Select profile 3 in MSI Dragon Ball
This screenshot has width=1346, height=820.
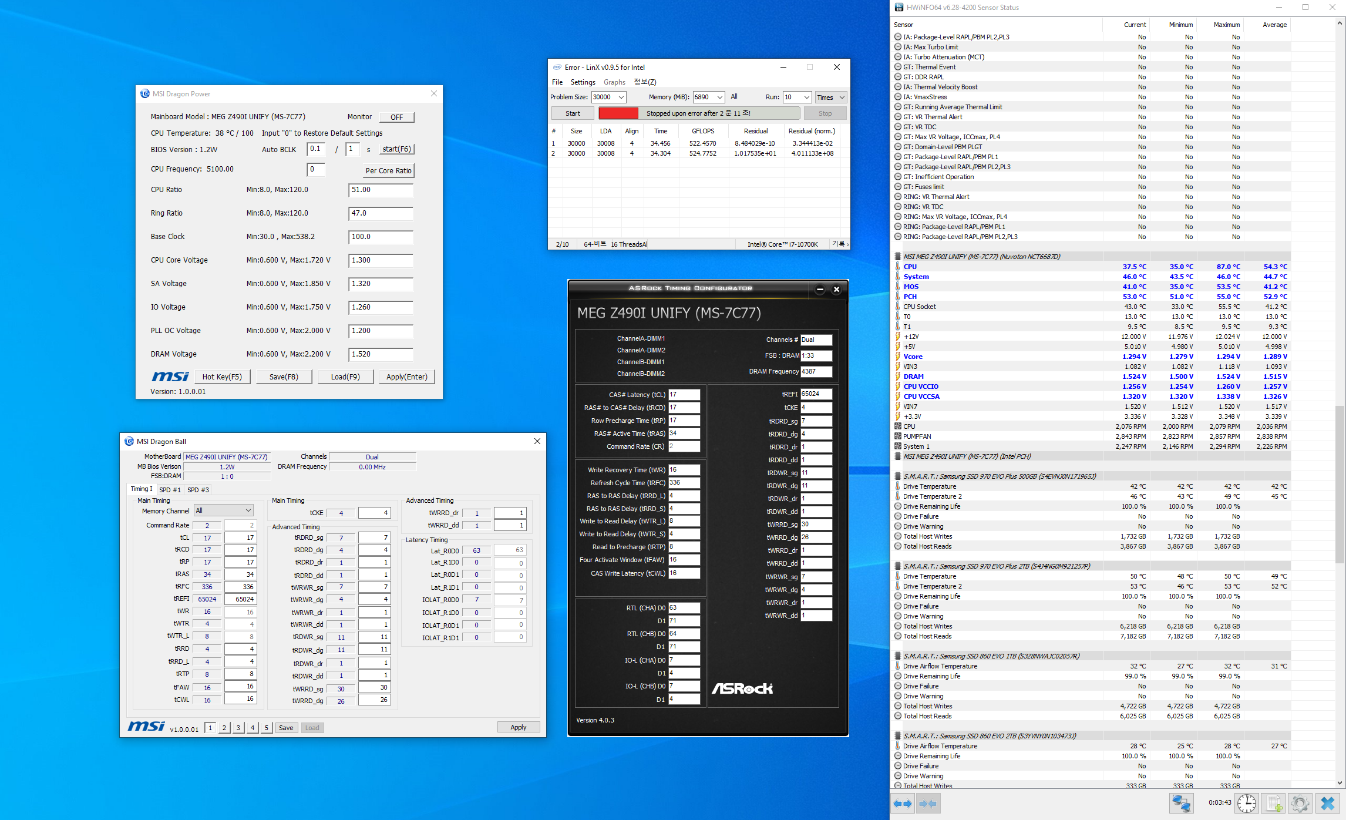click(x=238, y=728)
